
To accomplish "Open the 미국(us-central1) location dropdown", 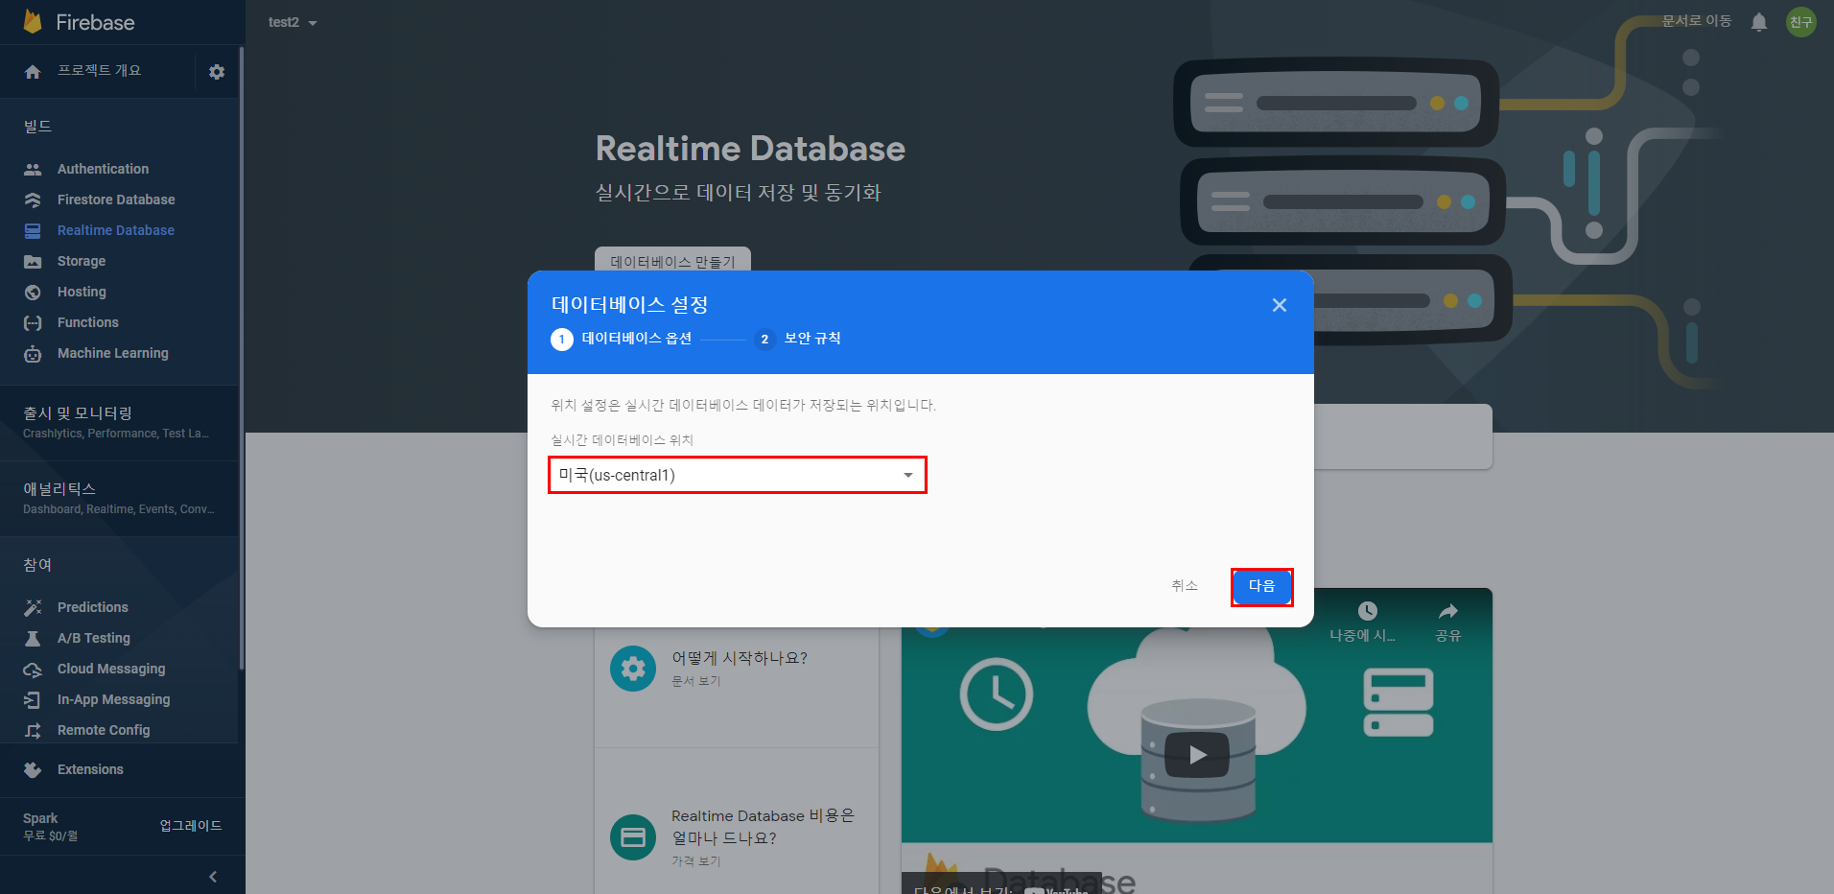I will tap(737, 475).
